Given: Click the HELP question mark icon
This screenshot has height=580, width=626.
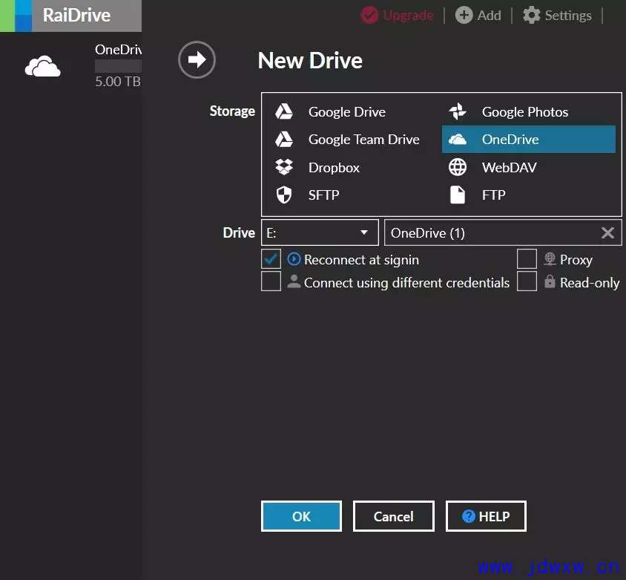Looking at the screenshot, I should [x=468, y=516].
